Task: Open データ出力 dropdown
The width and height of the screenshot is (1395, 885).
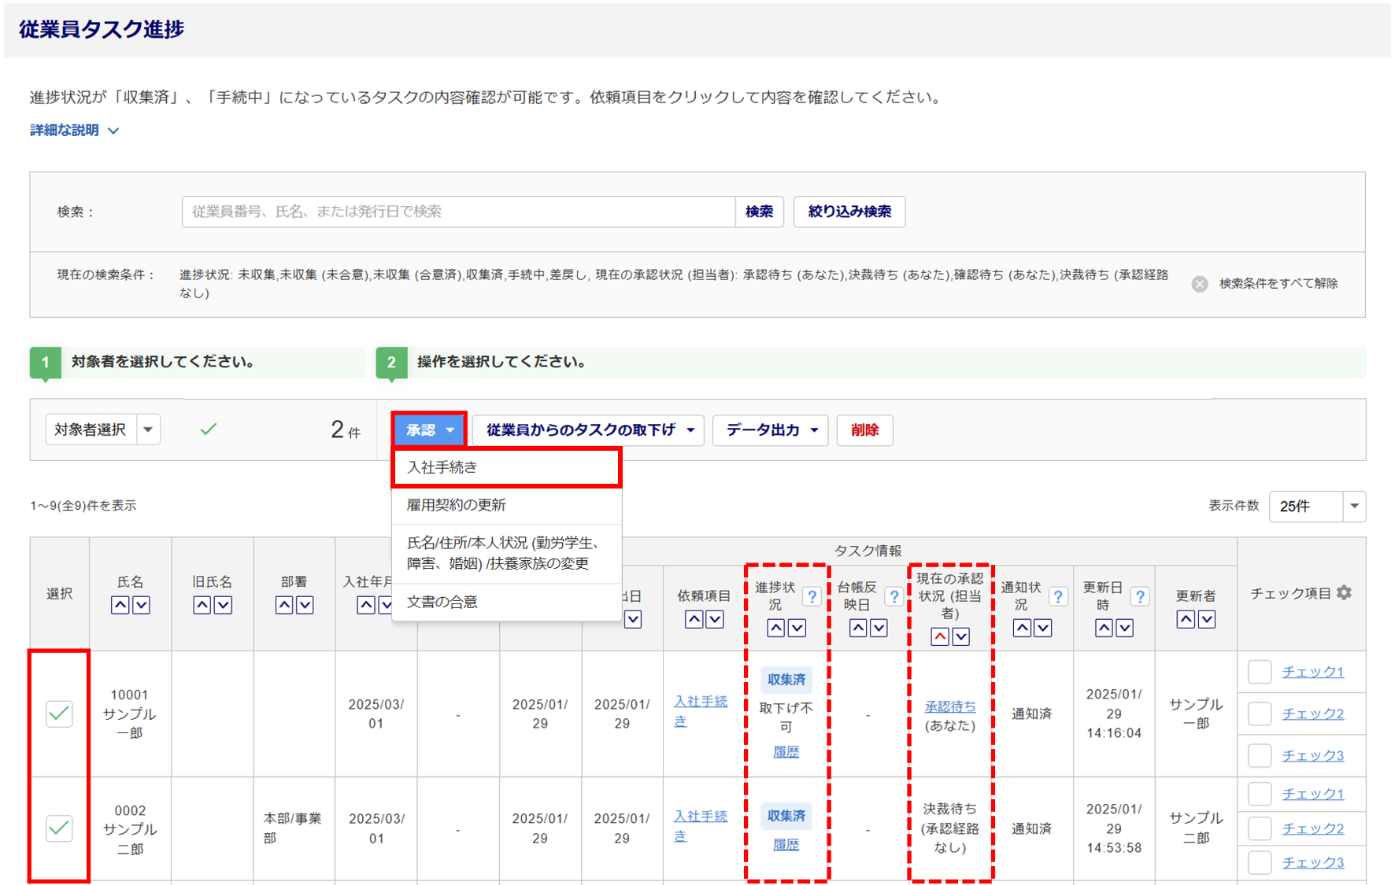Action: click(771, 430)
